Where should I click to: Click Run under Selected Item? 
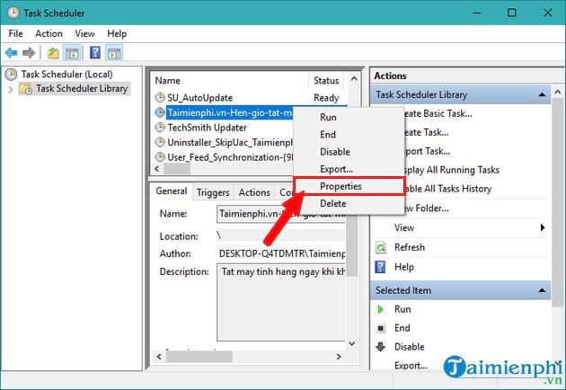pyautogui.click(x=402, y=309)
